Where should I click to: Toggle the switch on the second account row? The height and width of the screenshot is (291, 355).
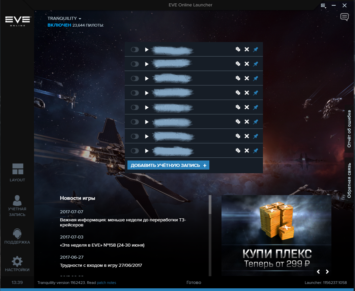point(135,64)
